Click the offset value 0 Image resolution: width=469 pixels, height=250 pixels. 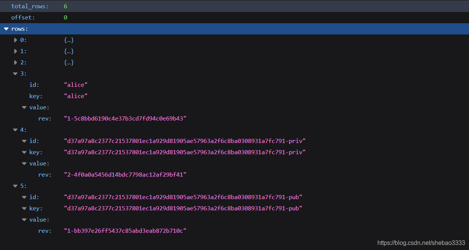coord(65,18)
